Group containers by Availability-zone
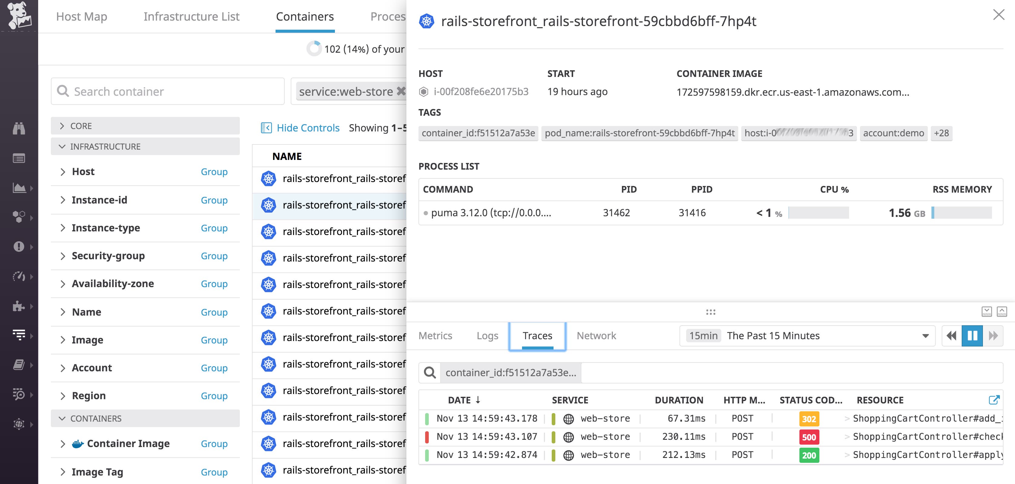This screenshot has width=1015, height=484. pyautogui.click(x=214, y=284)
